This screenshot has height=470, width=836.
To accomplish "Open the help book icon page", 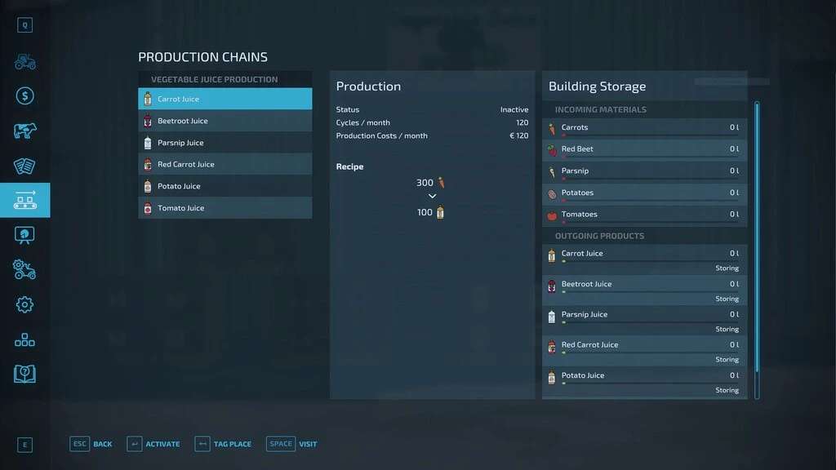I will (x=24, y=374).
